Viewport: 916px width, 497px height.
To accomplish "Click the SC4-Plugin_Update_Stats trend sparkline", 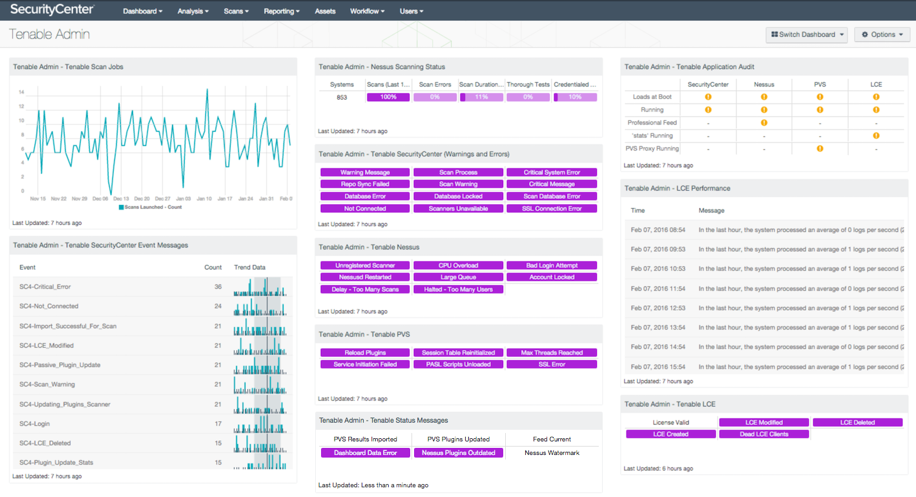I will point(260,461).
